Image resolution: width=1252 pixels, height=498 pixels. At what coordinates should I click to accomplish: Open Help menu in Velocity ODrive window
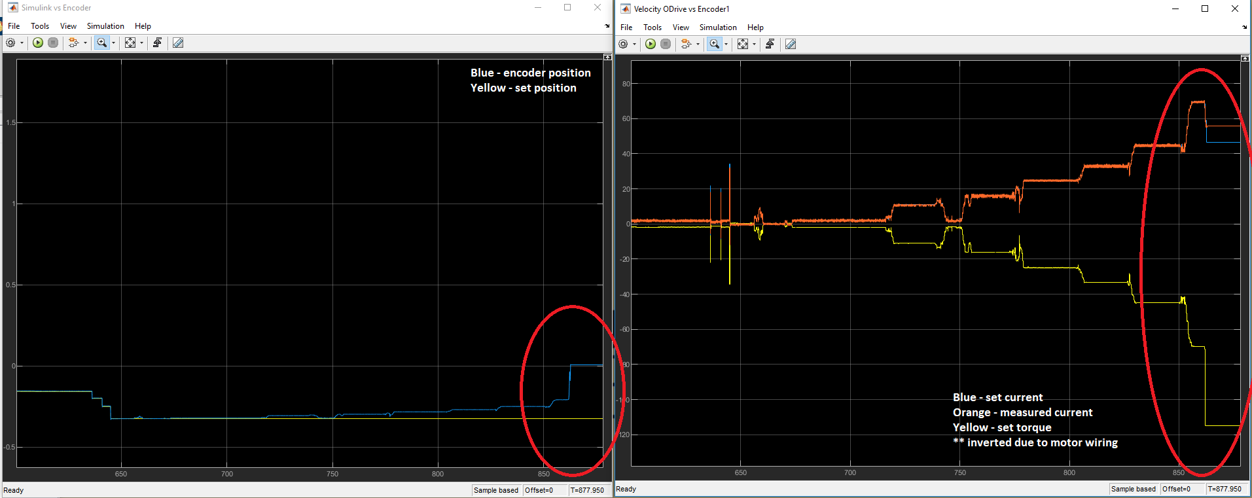click(755, 27)
